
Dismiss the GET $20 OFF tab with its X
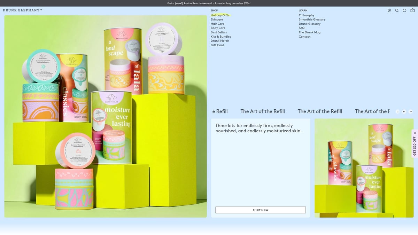point(415,133)
